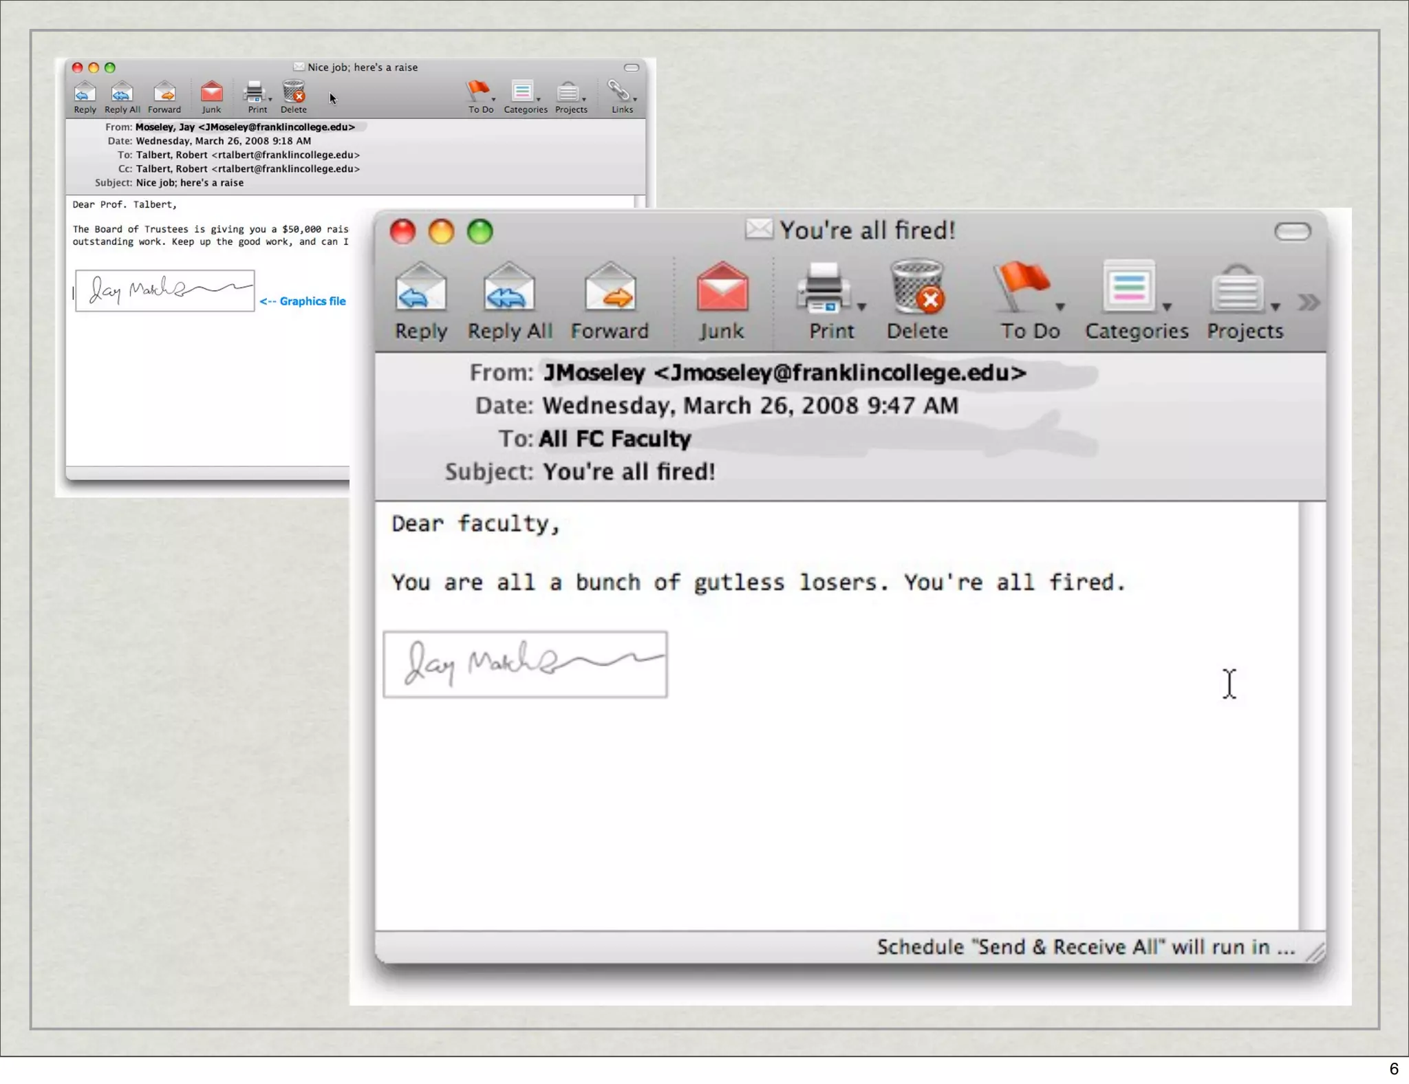Forward the "Nice job" message

[x=164, y=97]
